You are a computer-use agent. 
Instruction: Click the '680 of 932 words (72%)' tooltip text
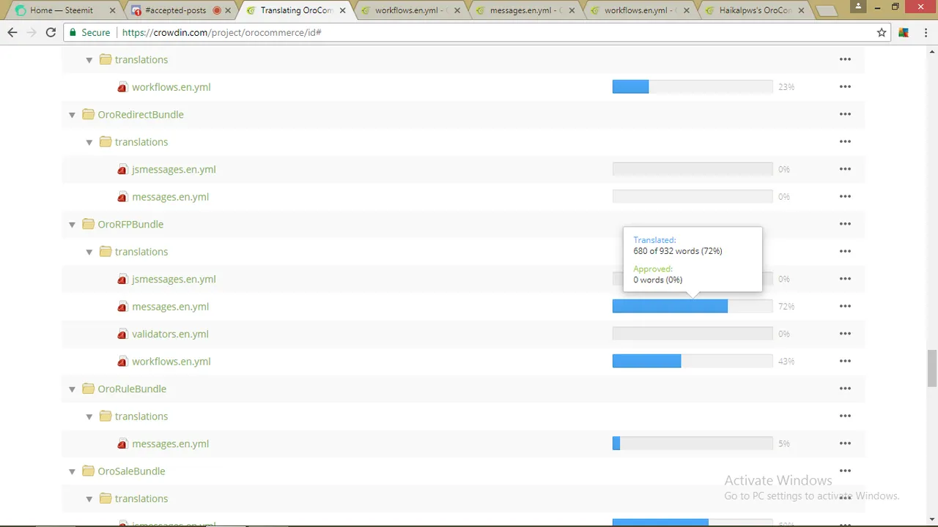[x=678, y=251]
